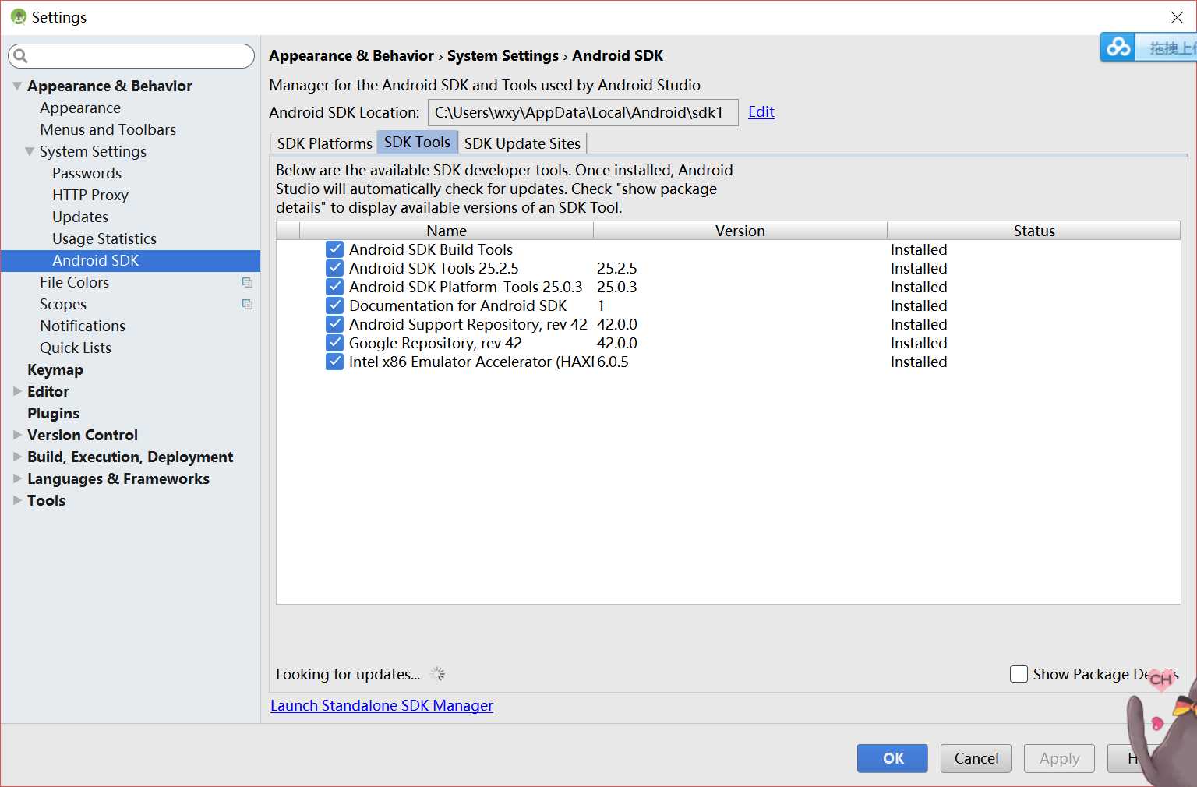Click the Android Studio Settings window icon
This screenshot has width=1197, height=787.
(19, 17)
